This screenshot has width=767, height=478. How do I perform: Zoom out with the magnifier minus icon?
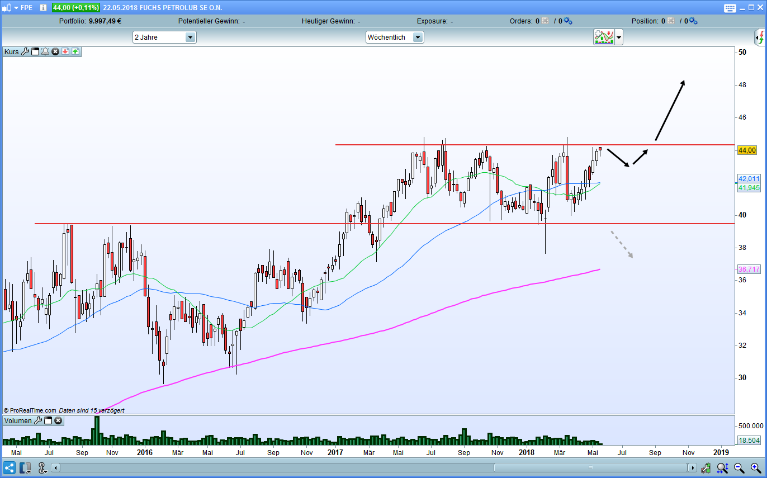click(x=739, y=468)
